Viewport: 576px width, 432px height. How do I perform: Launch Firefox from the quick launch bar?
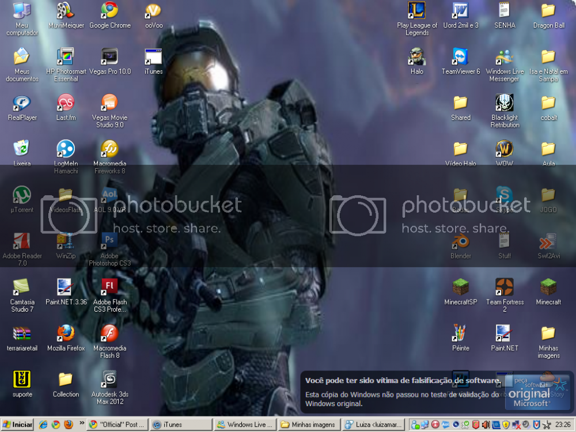click(69, 425)
